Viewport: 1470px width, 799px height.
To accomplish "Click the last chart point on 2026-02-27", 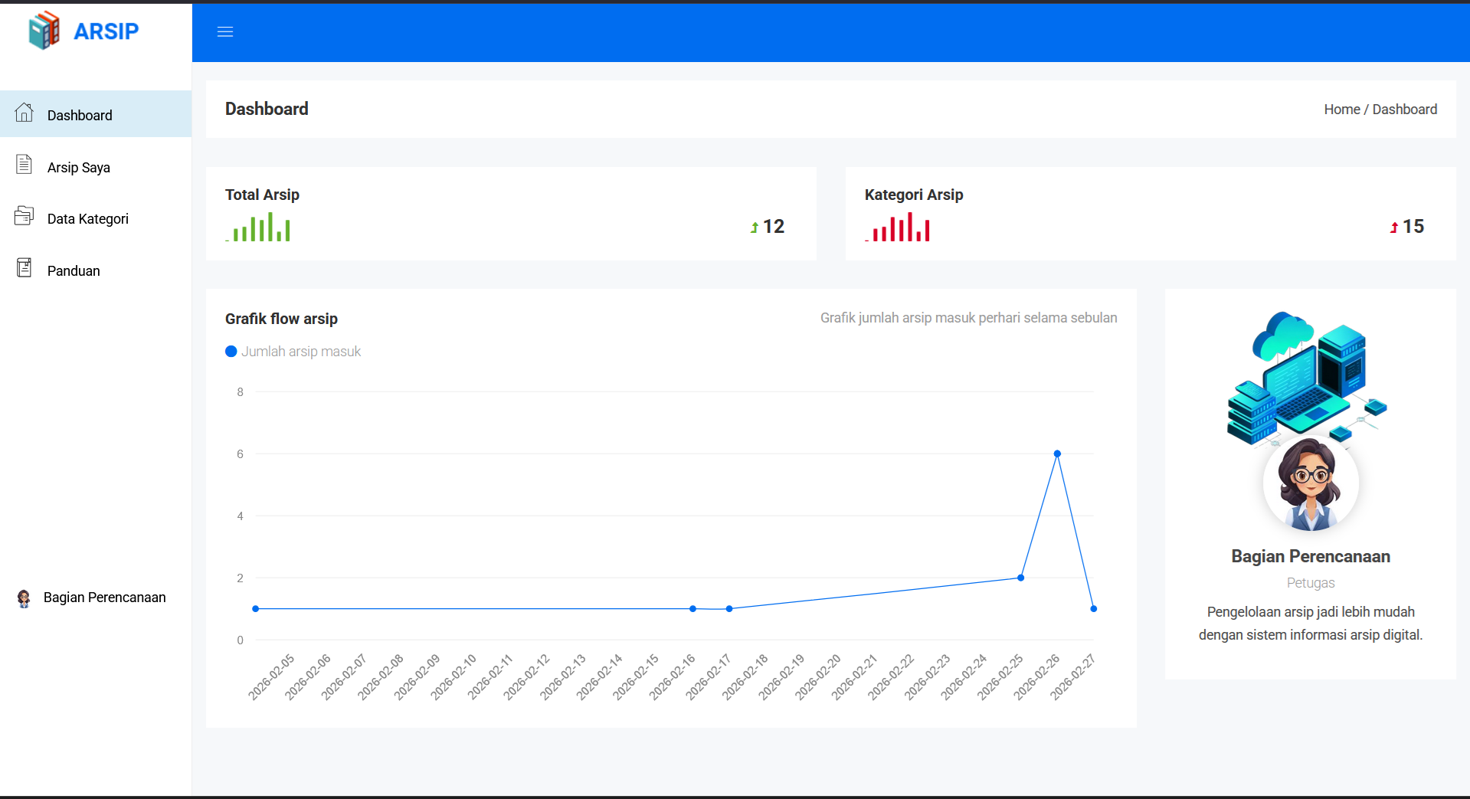I will click(x=1093, y=609).
